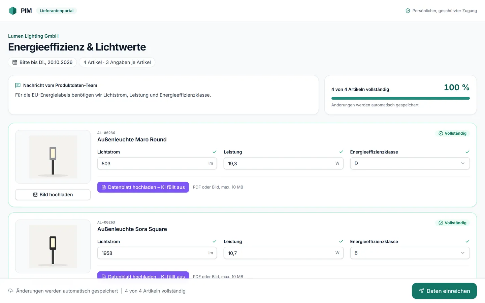Viewport: 485px width, 303px height.
Task: Click the article number AL-00263
Action: (x=106, y=223)
